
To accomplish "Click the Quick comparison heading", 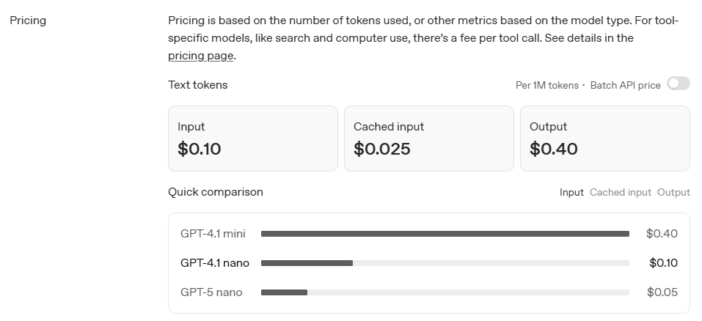I will 215,192.
